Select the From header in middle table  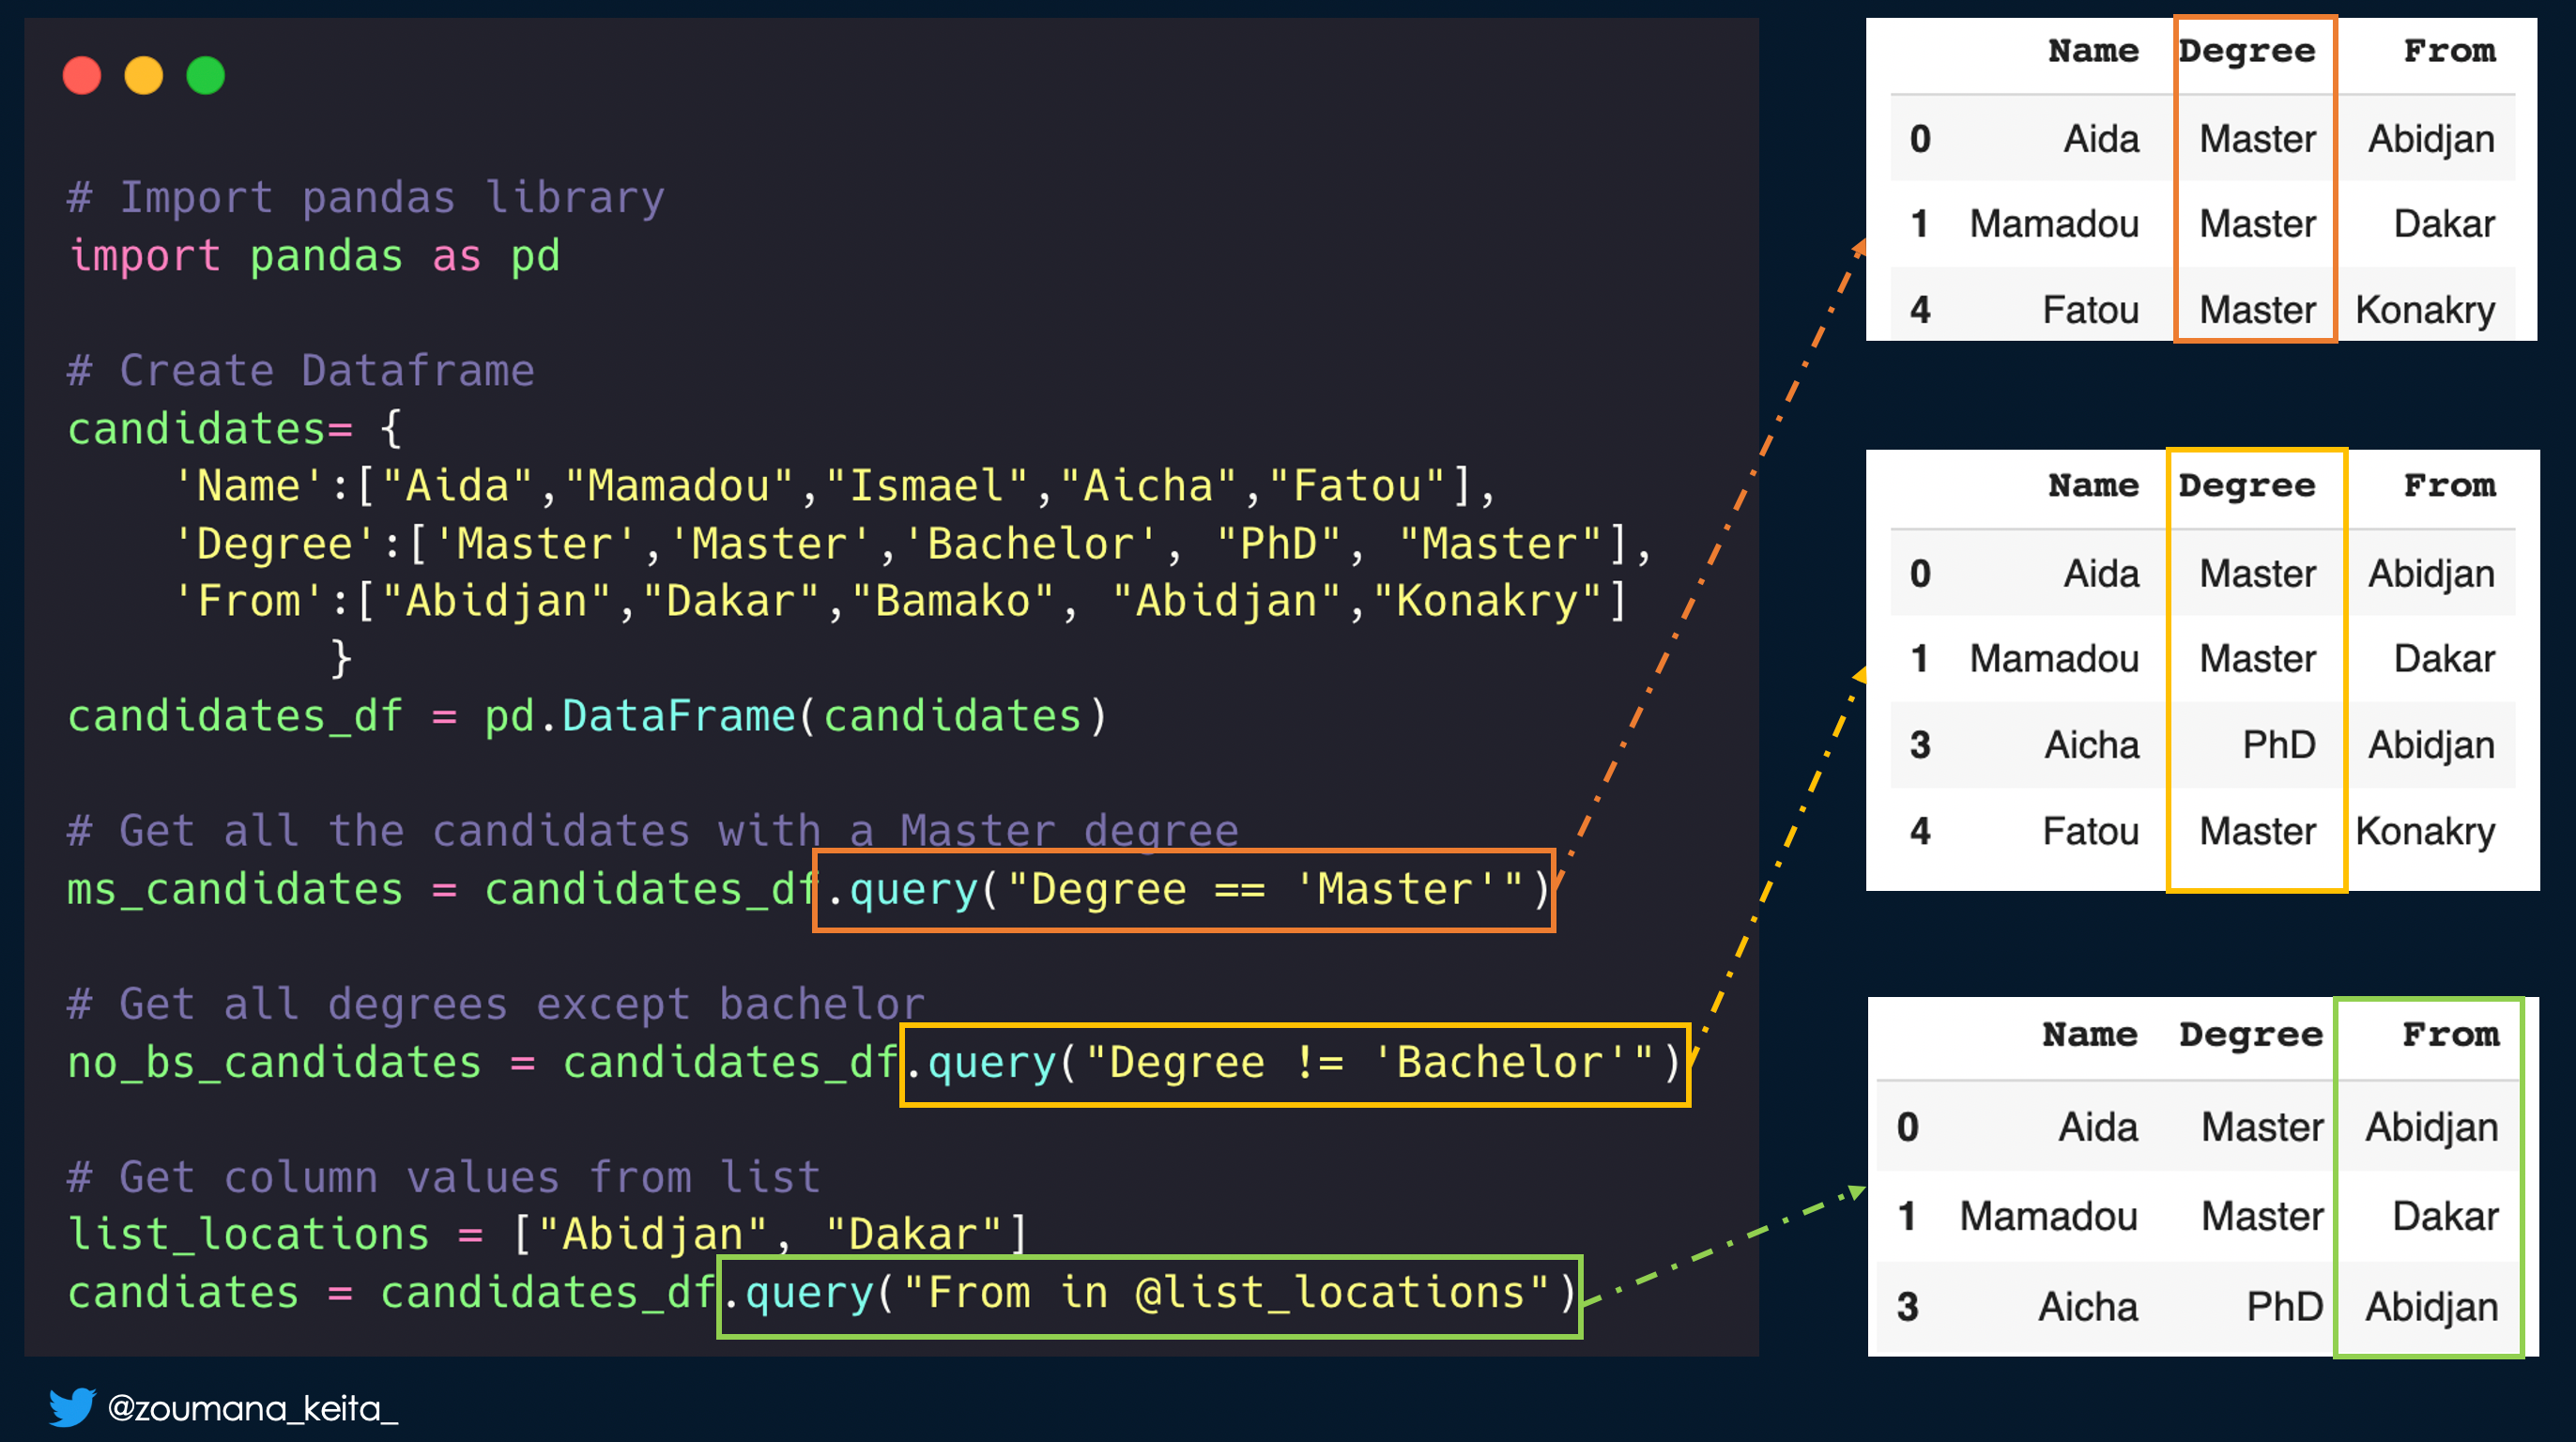pos(2449,486)
